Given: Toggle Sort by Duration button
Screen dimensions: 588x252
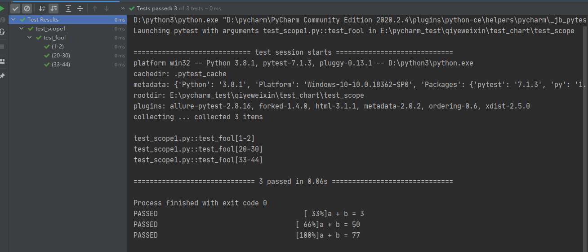Looking at the screenshot, I should [53, 9].
